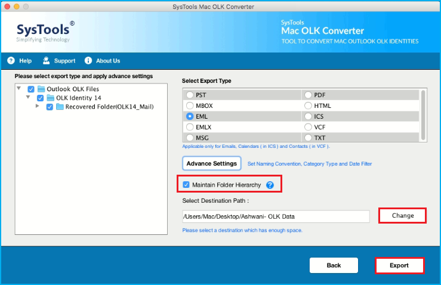Open Advance Settings

pyautogui.click(x=211, y=163)
